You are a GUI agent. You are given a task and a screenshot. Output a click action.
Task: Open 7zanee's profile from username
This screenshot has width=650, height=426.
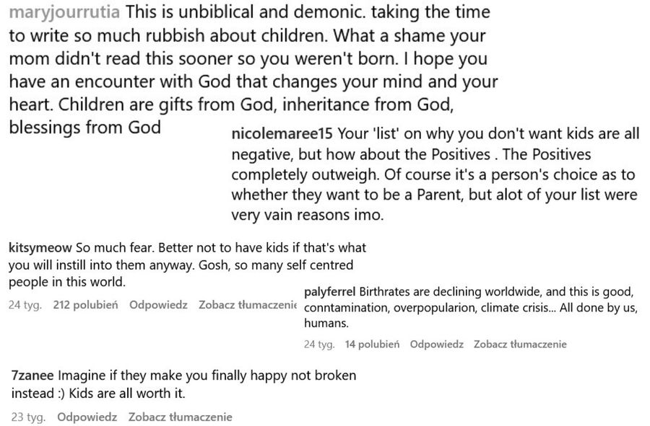click(x=32, y=376)
